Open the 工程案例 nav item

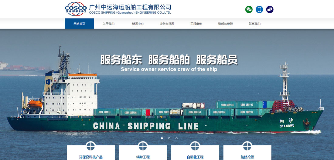click(196, 24)
